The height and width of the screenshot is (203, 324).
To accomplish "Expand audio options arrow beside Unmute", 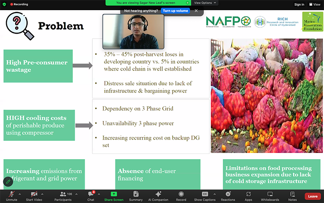I will coord(20,194).
